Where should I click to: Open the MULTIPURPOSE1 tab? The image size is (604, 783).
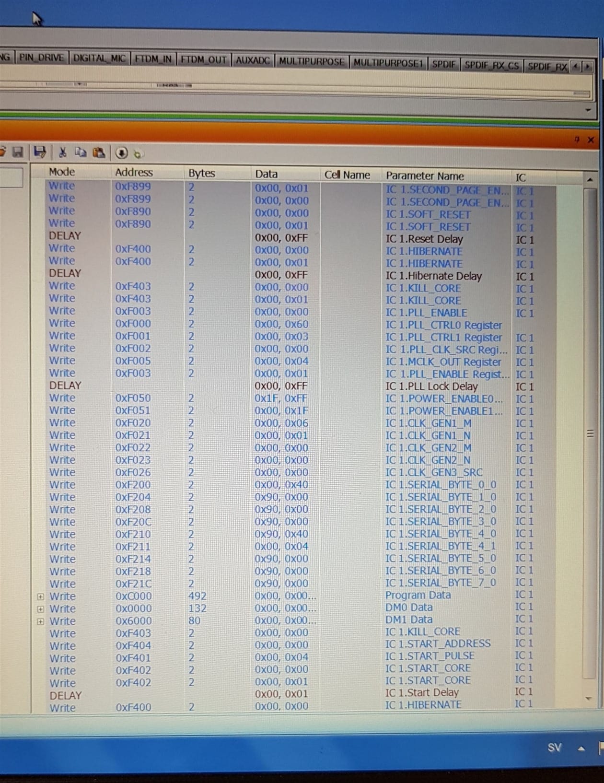388,63
